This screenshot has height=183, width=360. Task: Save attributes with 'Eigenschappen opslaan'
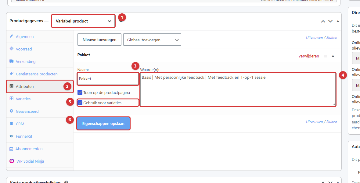(103, 123)
